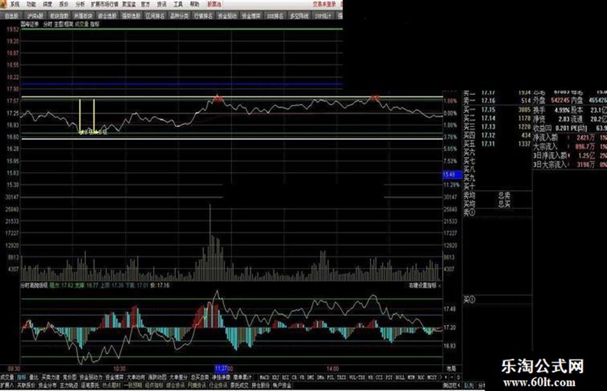Select the 行情排名 toolbar tab

coord(203,16)
